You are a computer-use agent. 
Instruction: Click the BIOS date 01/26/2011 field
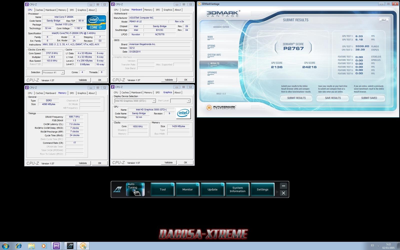point(159,52)
